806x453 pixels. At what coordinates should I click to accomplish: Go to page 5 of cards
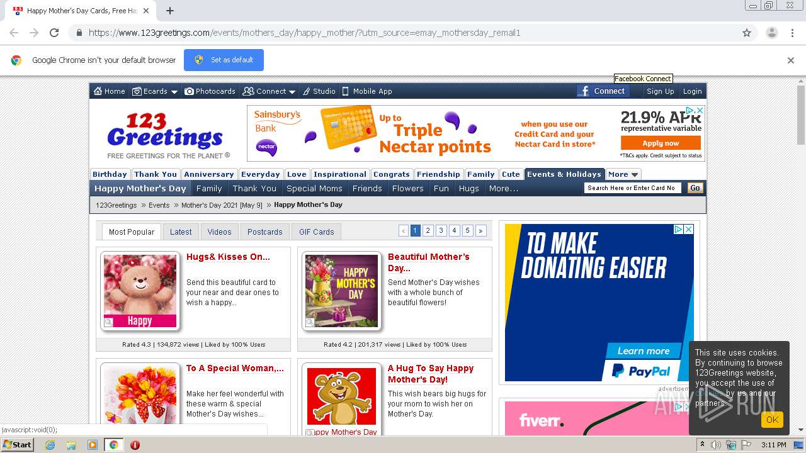tap(467, 231)
